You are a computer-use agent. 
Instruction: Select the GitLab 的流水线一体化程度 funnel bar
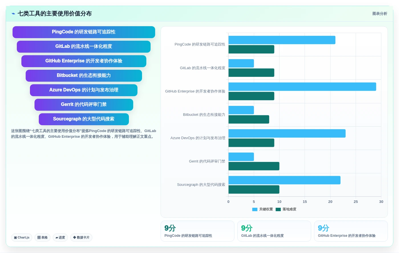[x=84, y=47]
